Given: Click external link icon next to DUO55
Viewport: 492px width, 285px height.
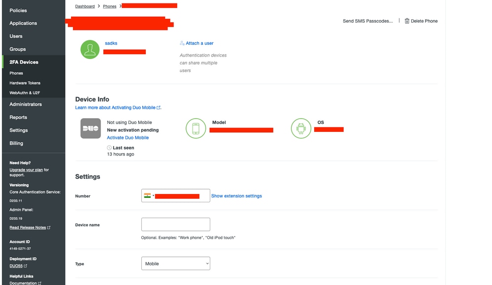Looking at the screenshot, I should (26, 266).
